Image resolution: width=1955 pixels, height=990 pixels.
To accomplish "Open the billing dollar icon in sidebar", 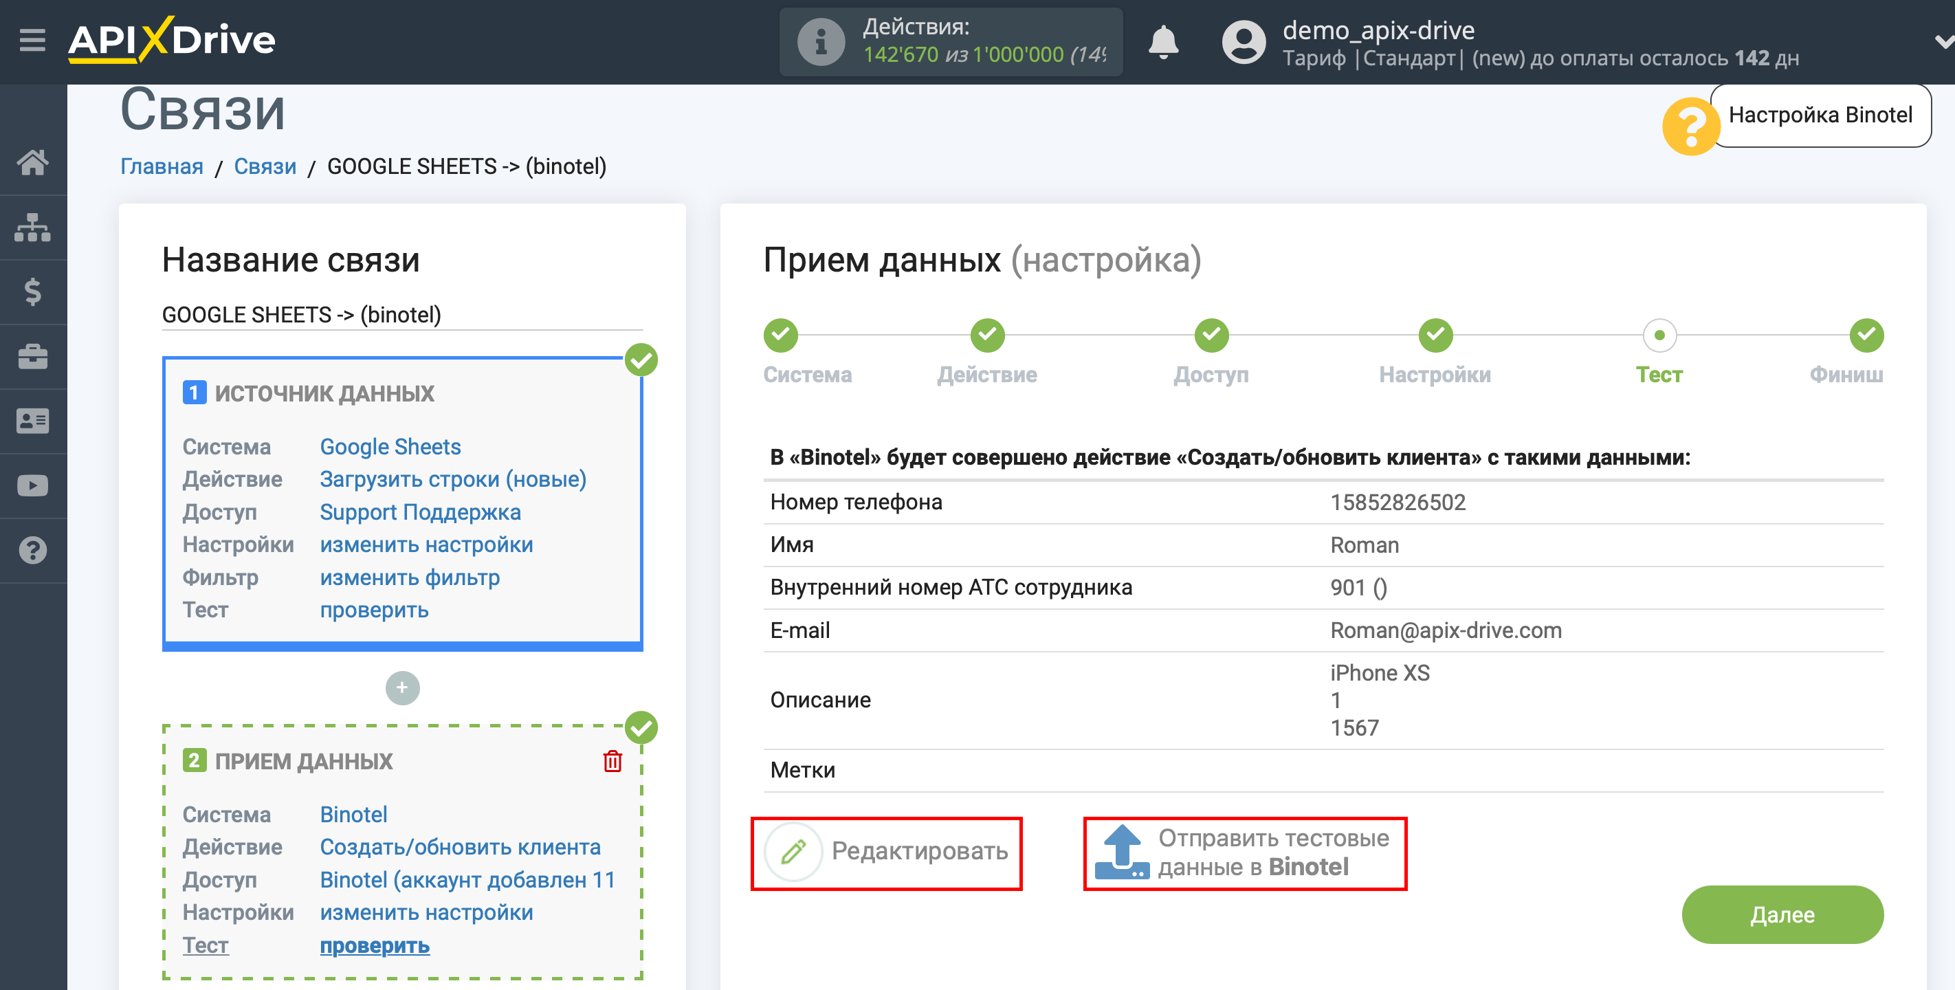I will click(32, 291).
